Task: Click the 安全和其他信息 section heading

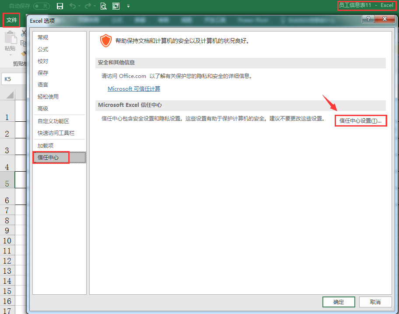Action: pyautogui.click(x=116, y=63)
